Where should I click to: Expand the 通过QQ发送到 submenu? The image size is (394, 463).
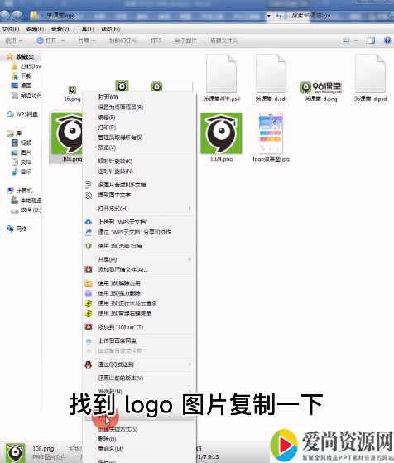pos(138,364)
